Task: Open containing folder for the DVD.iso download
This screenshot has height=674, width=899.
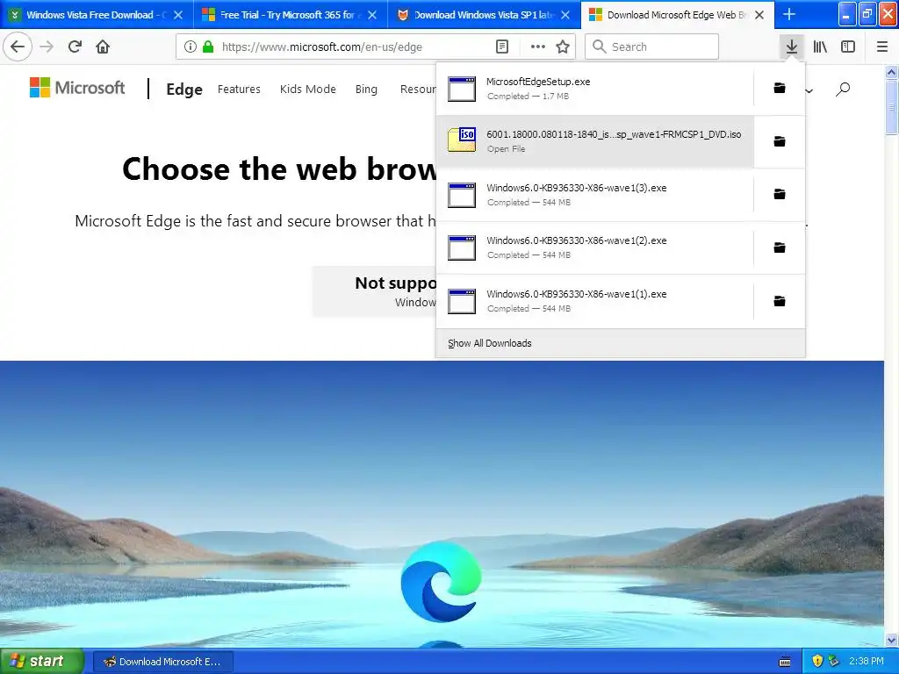Action: click(x=780, y=141)
